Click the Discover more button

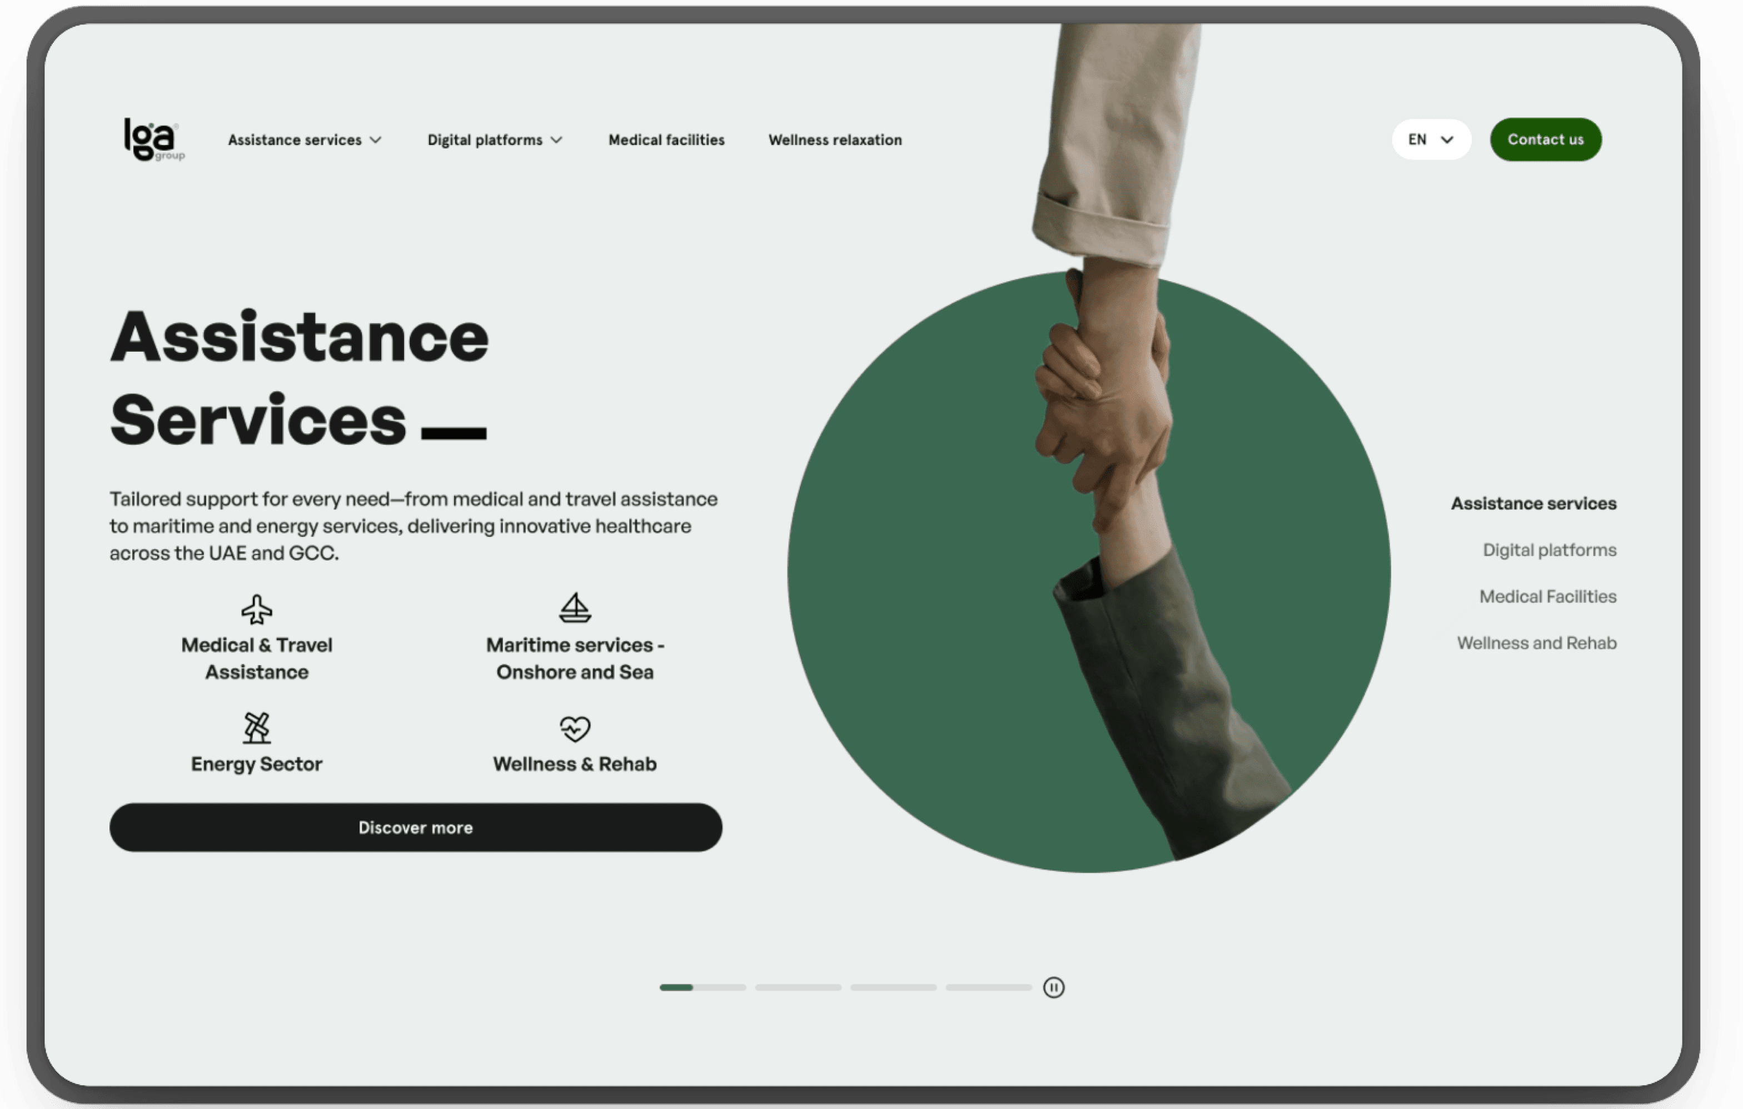tap(416, 828)
